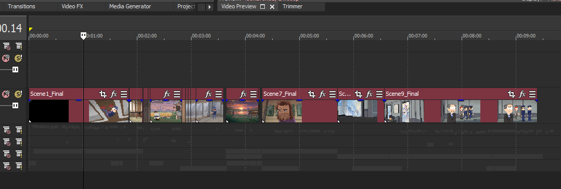
Task: Open Event FX on Scene9_Final clip
Action: tap(522, 94)
